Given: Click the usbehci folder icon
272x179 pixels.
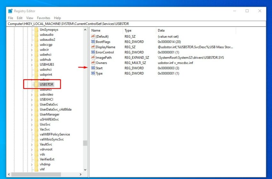Looking at the screenshot, I should (x=36, y=54).
